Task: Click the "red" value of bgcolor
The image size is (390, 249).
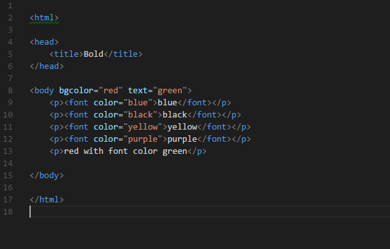Action: point(111,91)
